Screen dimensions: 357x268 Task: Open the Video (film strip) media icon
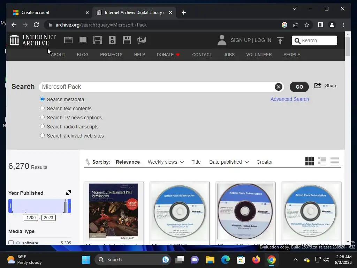(98, 40)
